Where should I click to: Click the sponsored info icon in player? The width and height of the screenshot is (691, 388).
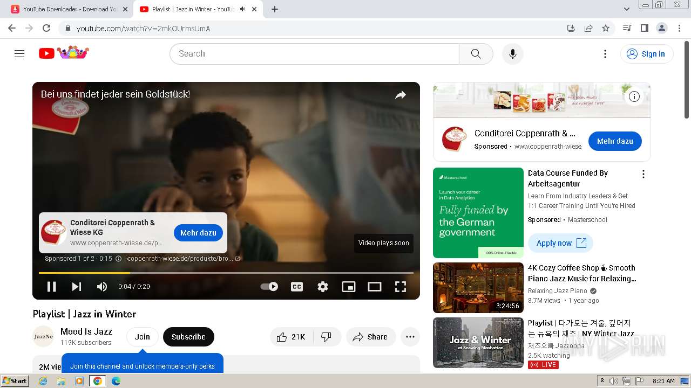pos(119,259)
